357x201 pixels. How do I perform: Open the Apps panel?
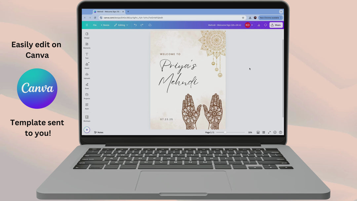tap(87, 106)
